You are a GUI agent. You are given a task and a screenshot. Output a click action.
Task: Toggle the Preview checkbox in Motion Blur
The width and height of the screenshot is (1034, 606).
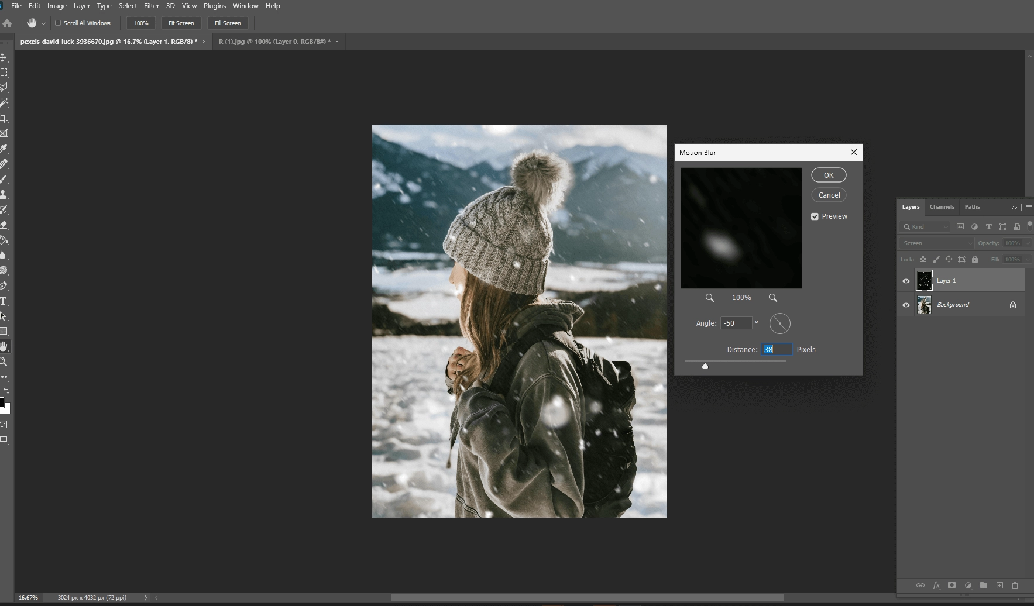[815, 216]
